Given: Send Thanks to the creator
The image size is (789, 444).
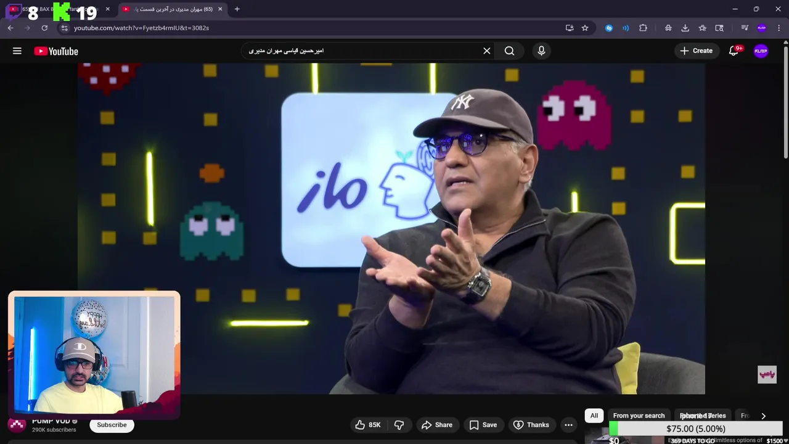Looking at the screenshot, I should pos(531,425).
